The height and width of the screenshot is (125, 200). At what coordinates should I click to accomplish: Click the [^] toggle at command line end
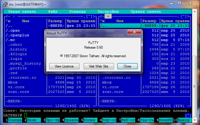tap(188, 115)
